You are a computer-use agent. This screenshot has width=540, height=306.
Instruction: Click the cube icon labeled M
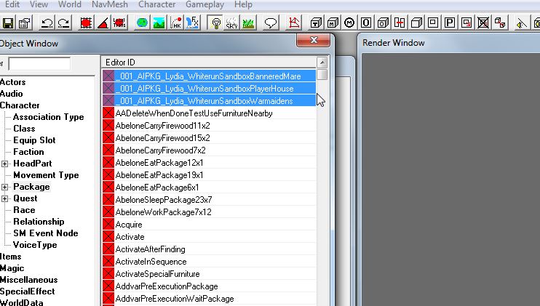coord(333,23)
